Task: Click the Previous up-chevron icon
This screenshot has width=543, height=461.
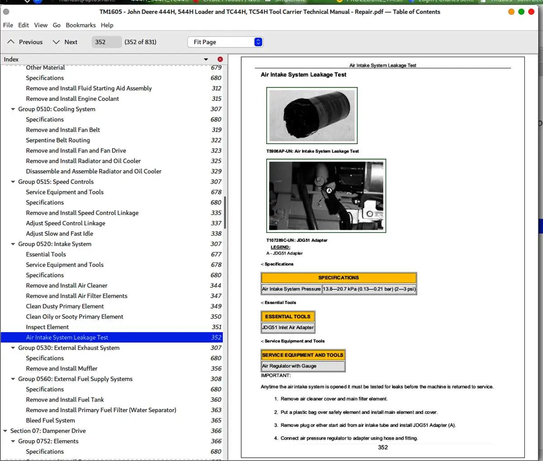Action: [11, 42]
